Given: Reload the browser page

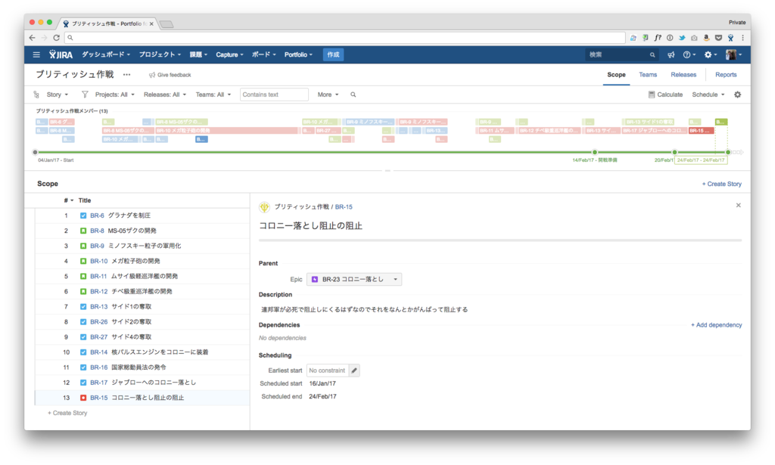Looking at the screenshot, I should pyautogui.click(x=56, y=38).
